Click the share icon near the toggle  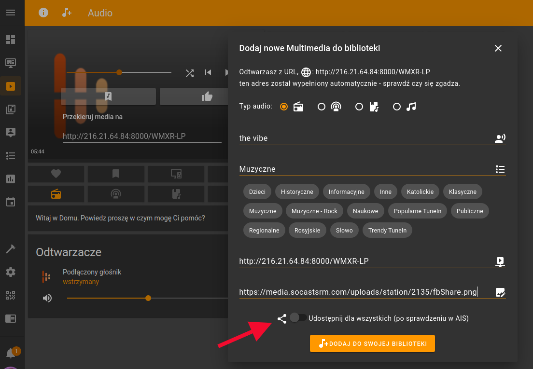(x=282, y=318)
